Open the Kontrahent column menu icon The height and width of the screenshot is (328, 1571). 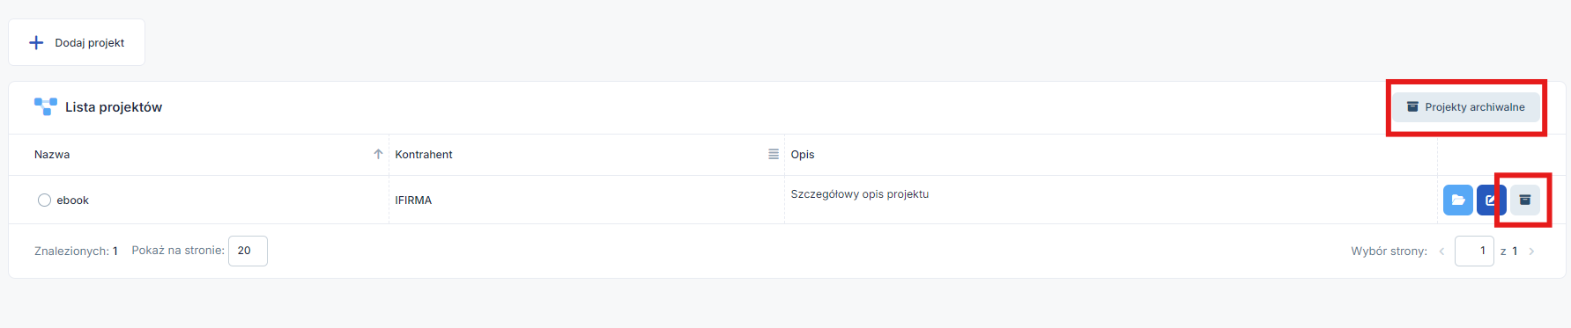pos(774,154)
